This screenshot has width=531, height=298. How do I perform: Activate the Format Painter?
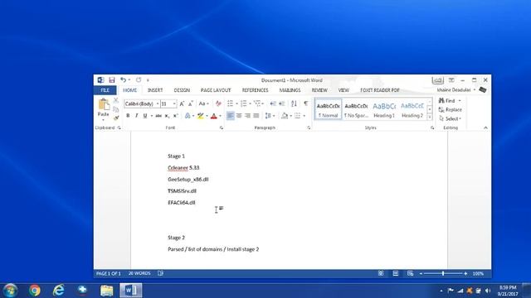click(116, 118)
